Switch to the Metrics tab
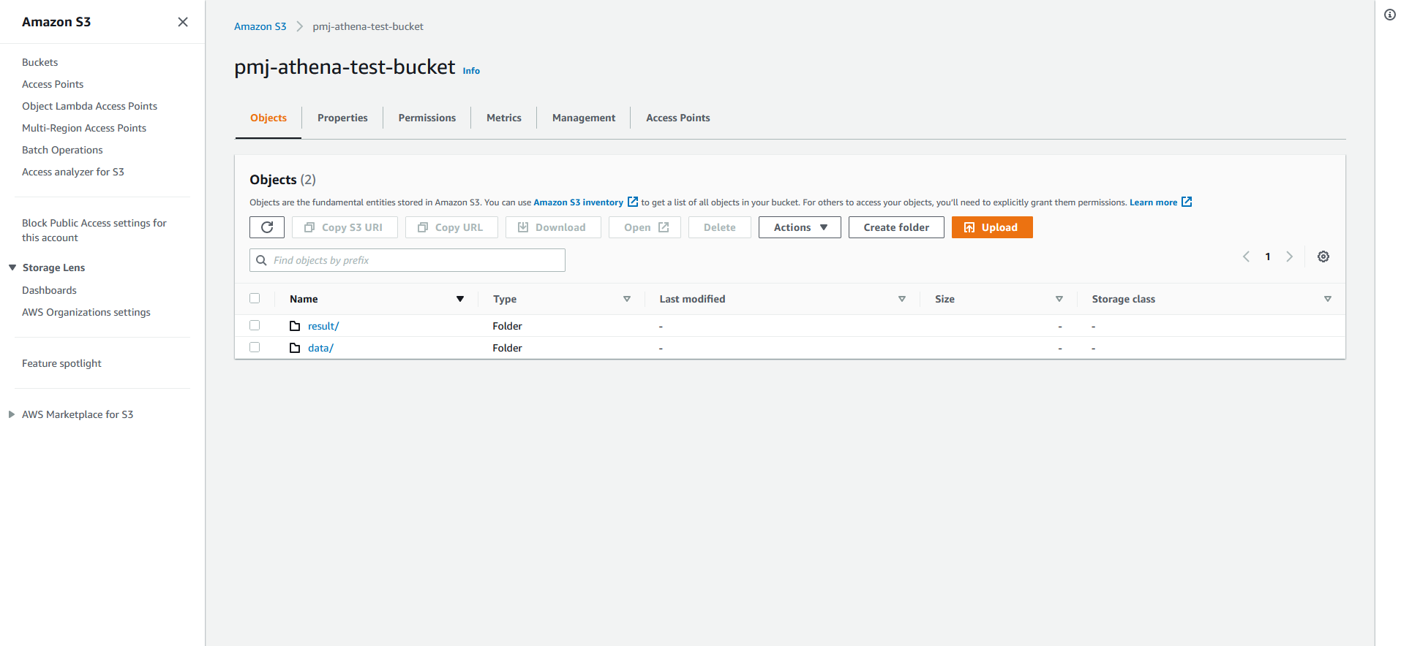 504,118
